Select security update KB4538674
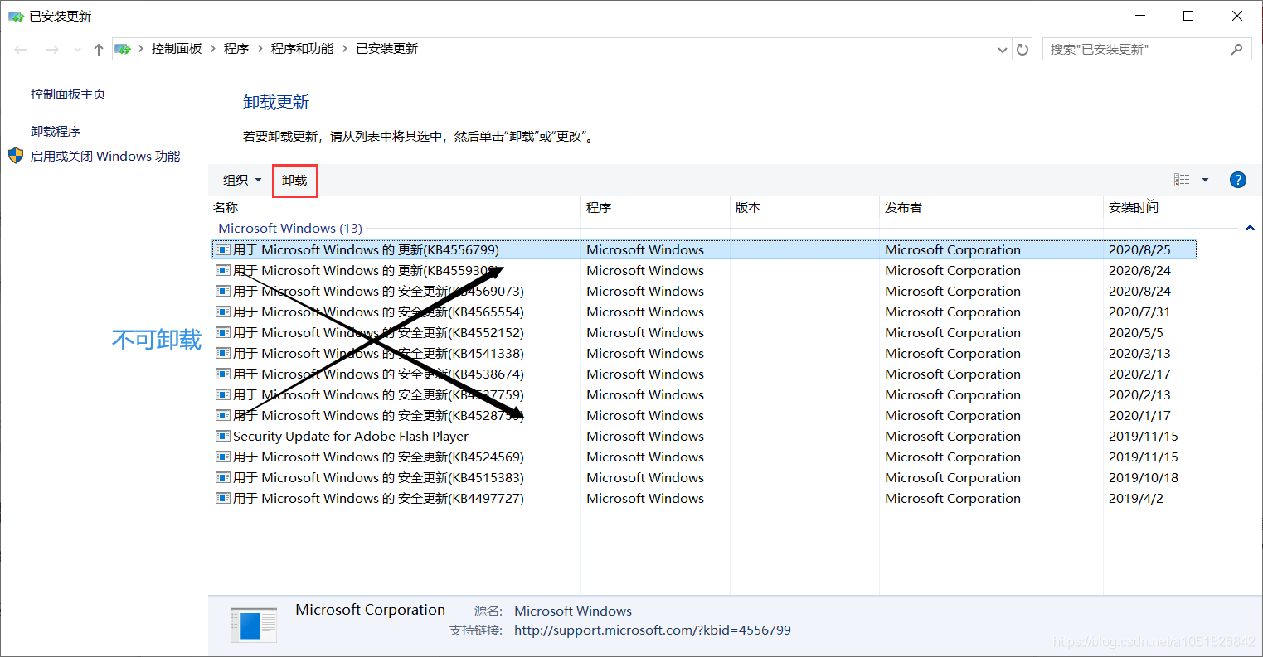This screenshot has height=657, width=1263. point(704,374)
